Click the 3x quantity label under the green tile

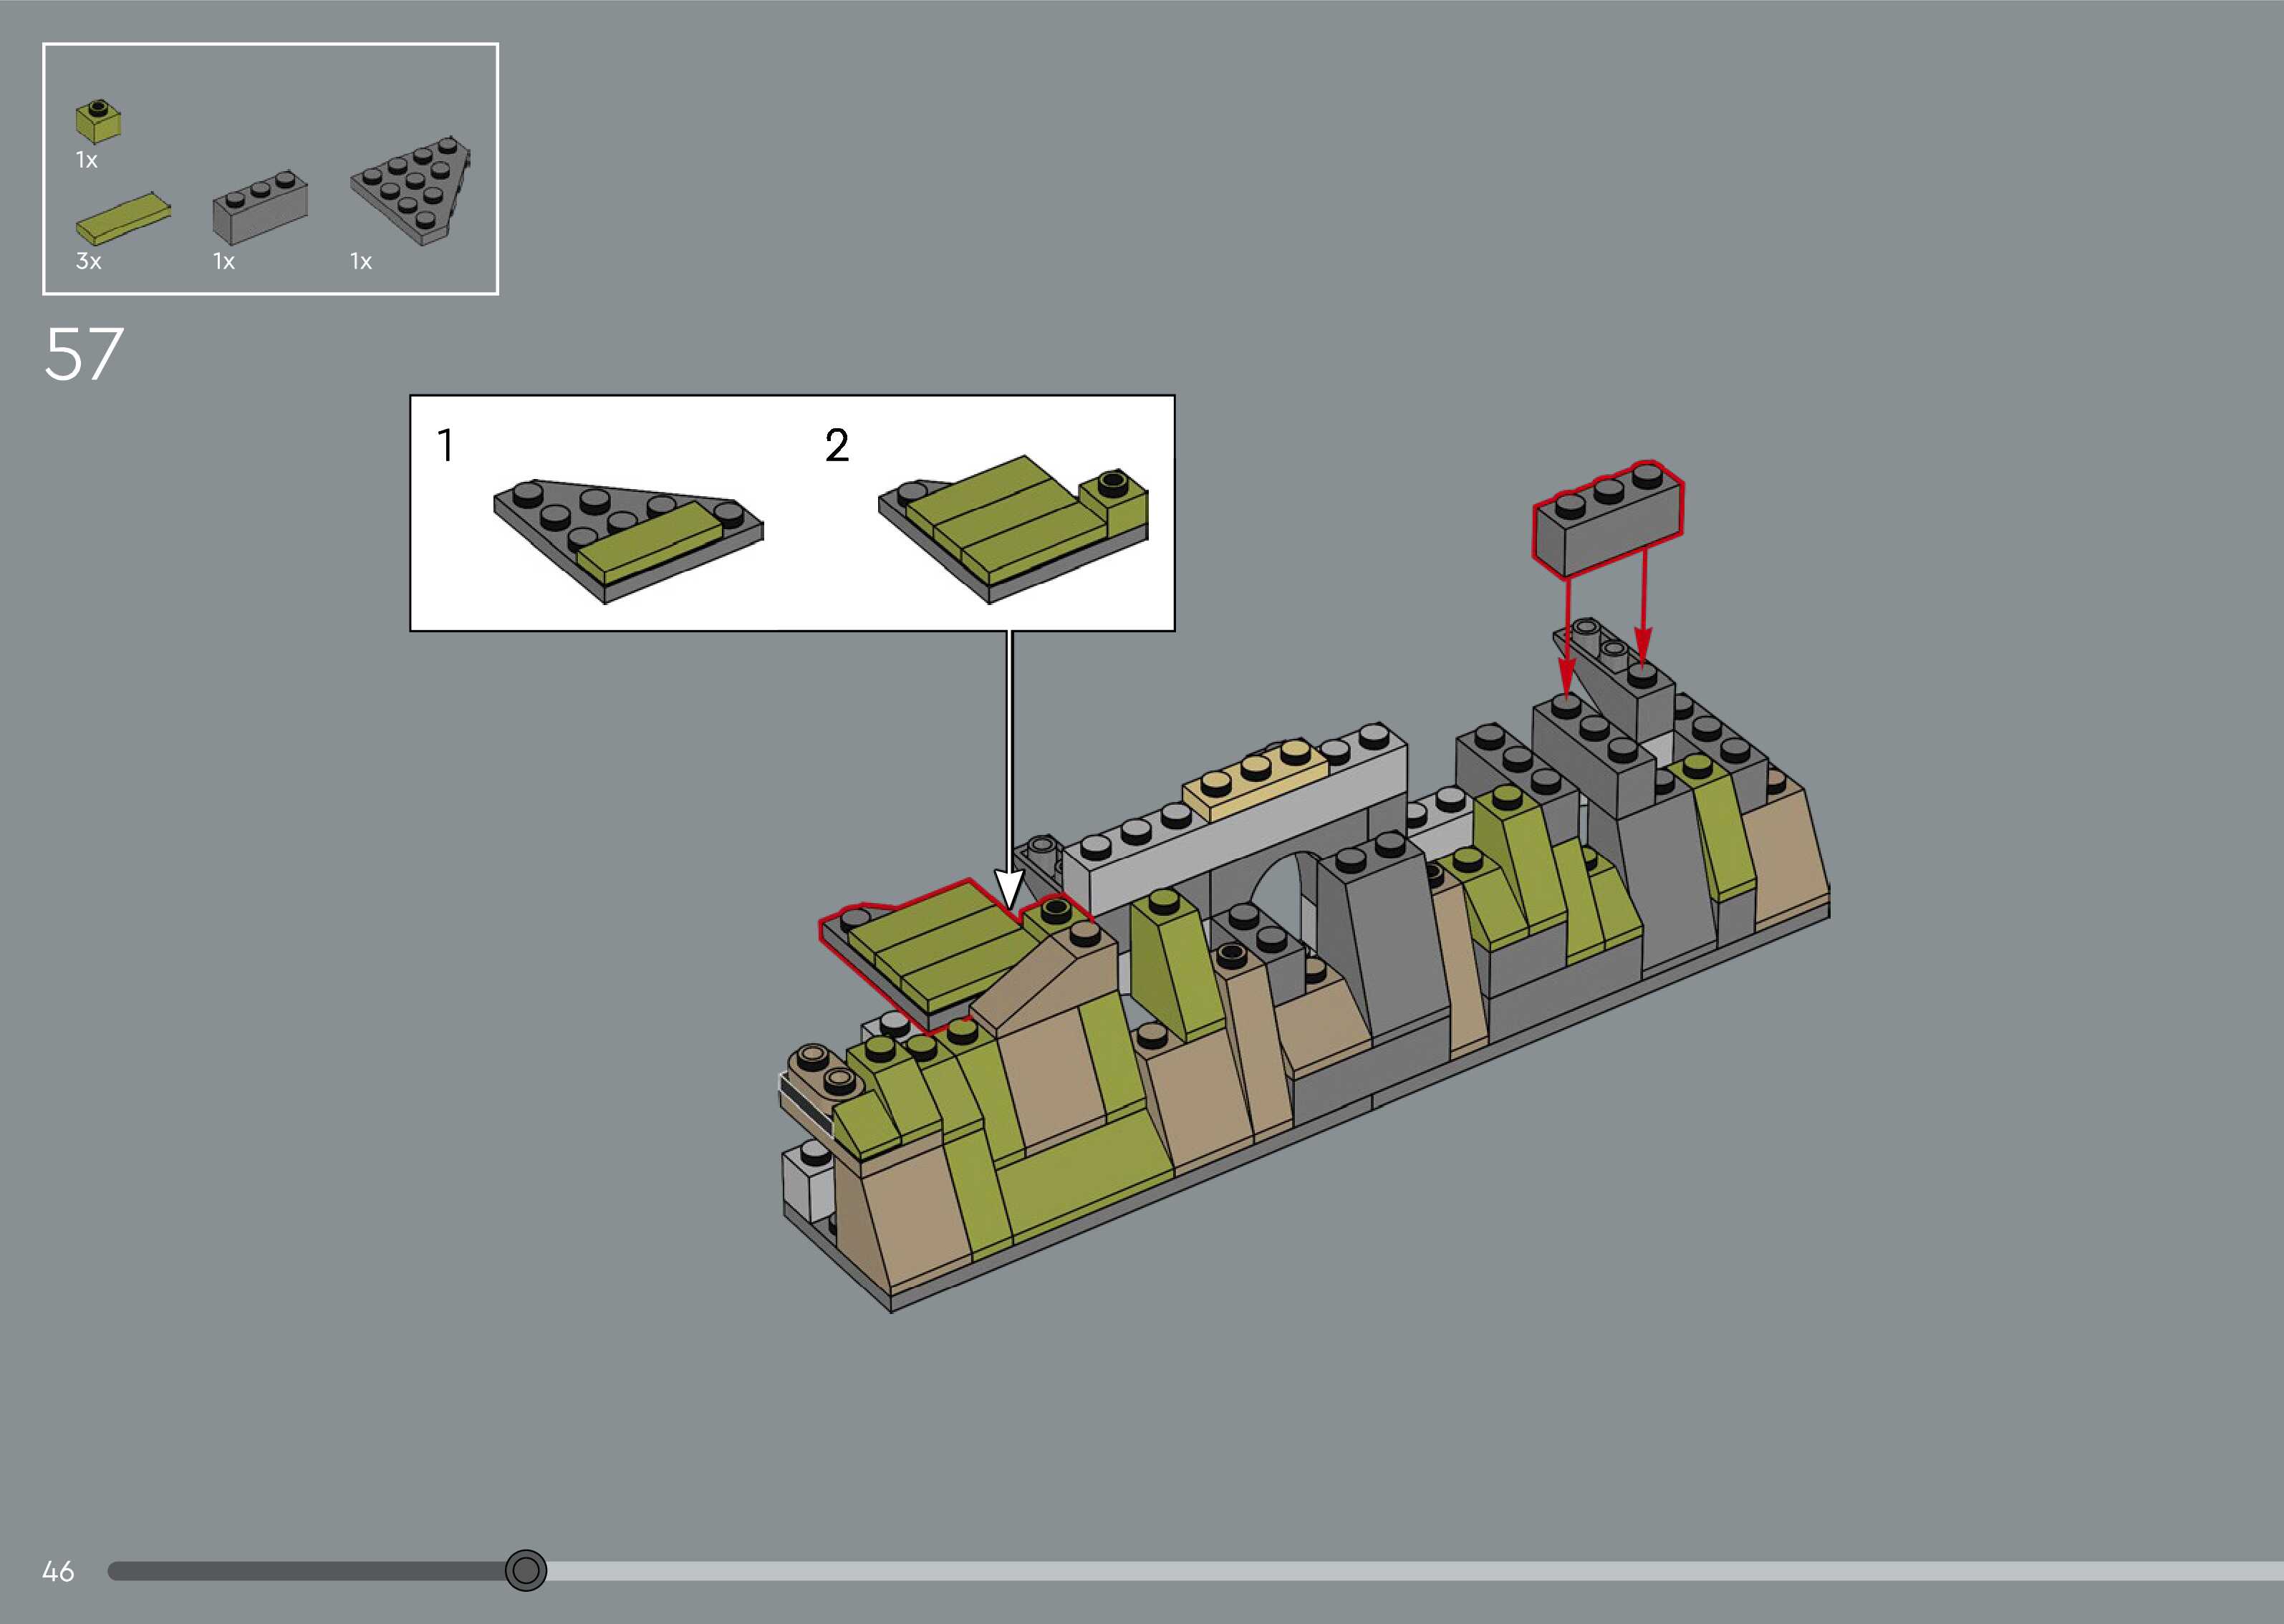[x=88, y=262]
